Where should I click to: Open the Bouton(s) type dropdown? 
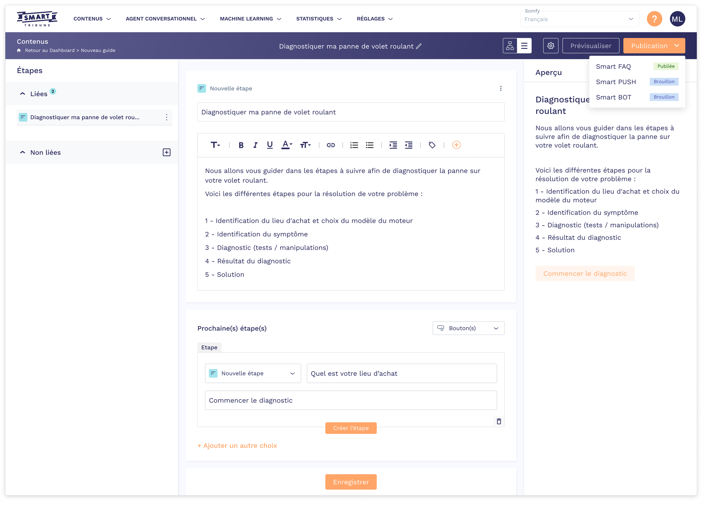click(x=468, y=328)
